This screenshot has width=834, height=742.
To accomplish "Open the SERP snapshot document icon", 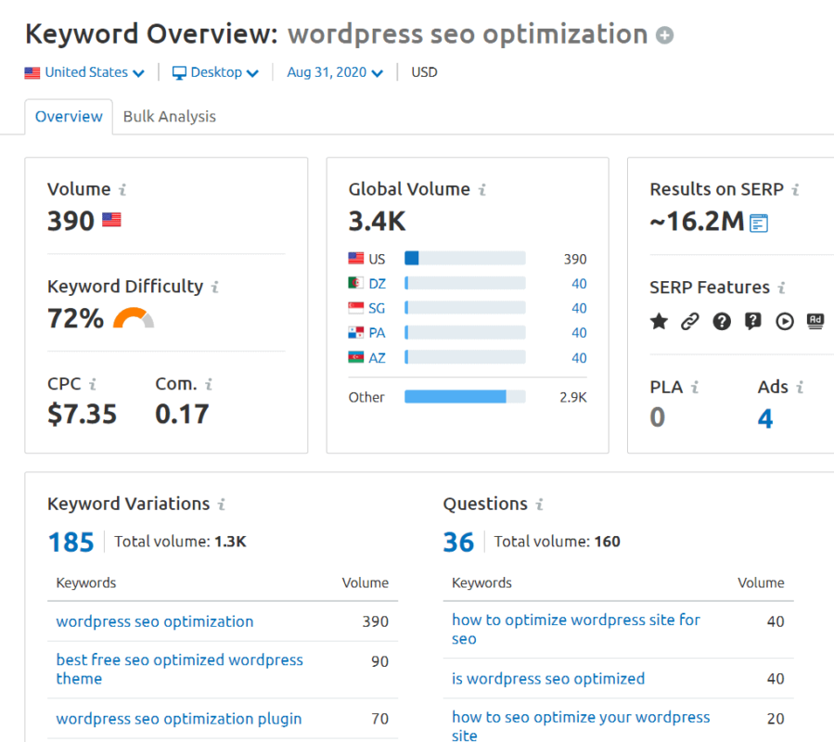I will point(759,223).
